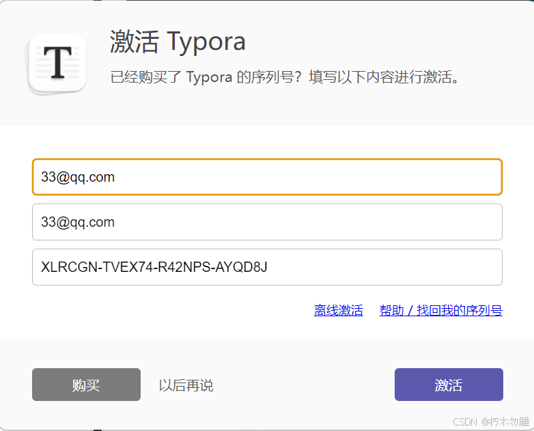Open the 离线激活 offline activation link
Viewport: 534px width, 431px height.
(x=338, y=311)
